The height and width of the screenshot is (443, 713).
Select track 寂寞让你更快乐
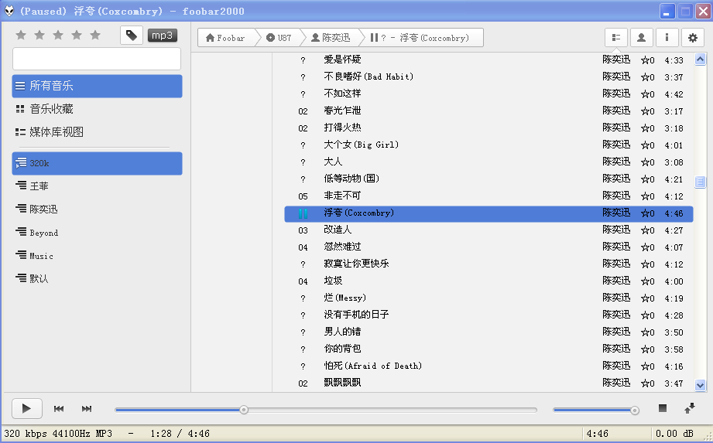(x=488, y=264)
